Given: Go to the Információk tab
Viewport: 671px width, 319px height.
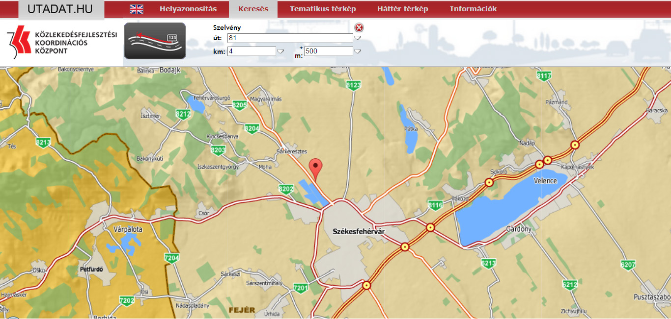Looking at the screenshot, I should [473, 9].
